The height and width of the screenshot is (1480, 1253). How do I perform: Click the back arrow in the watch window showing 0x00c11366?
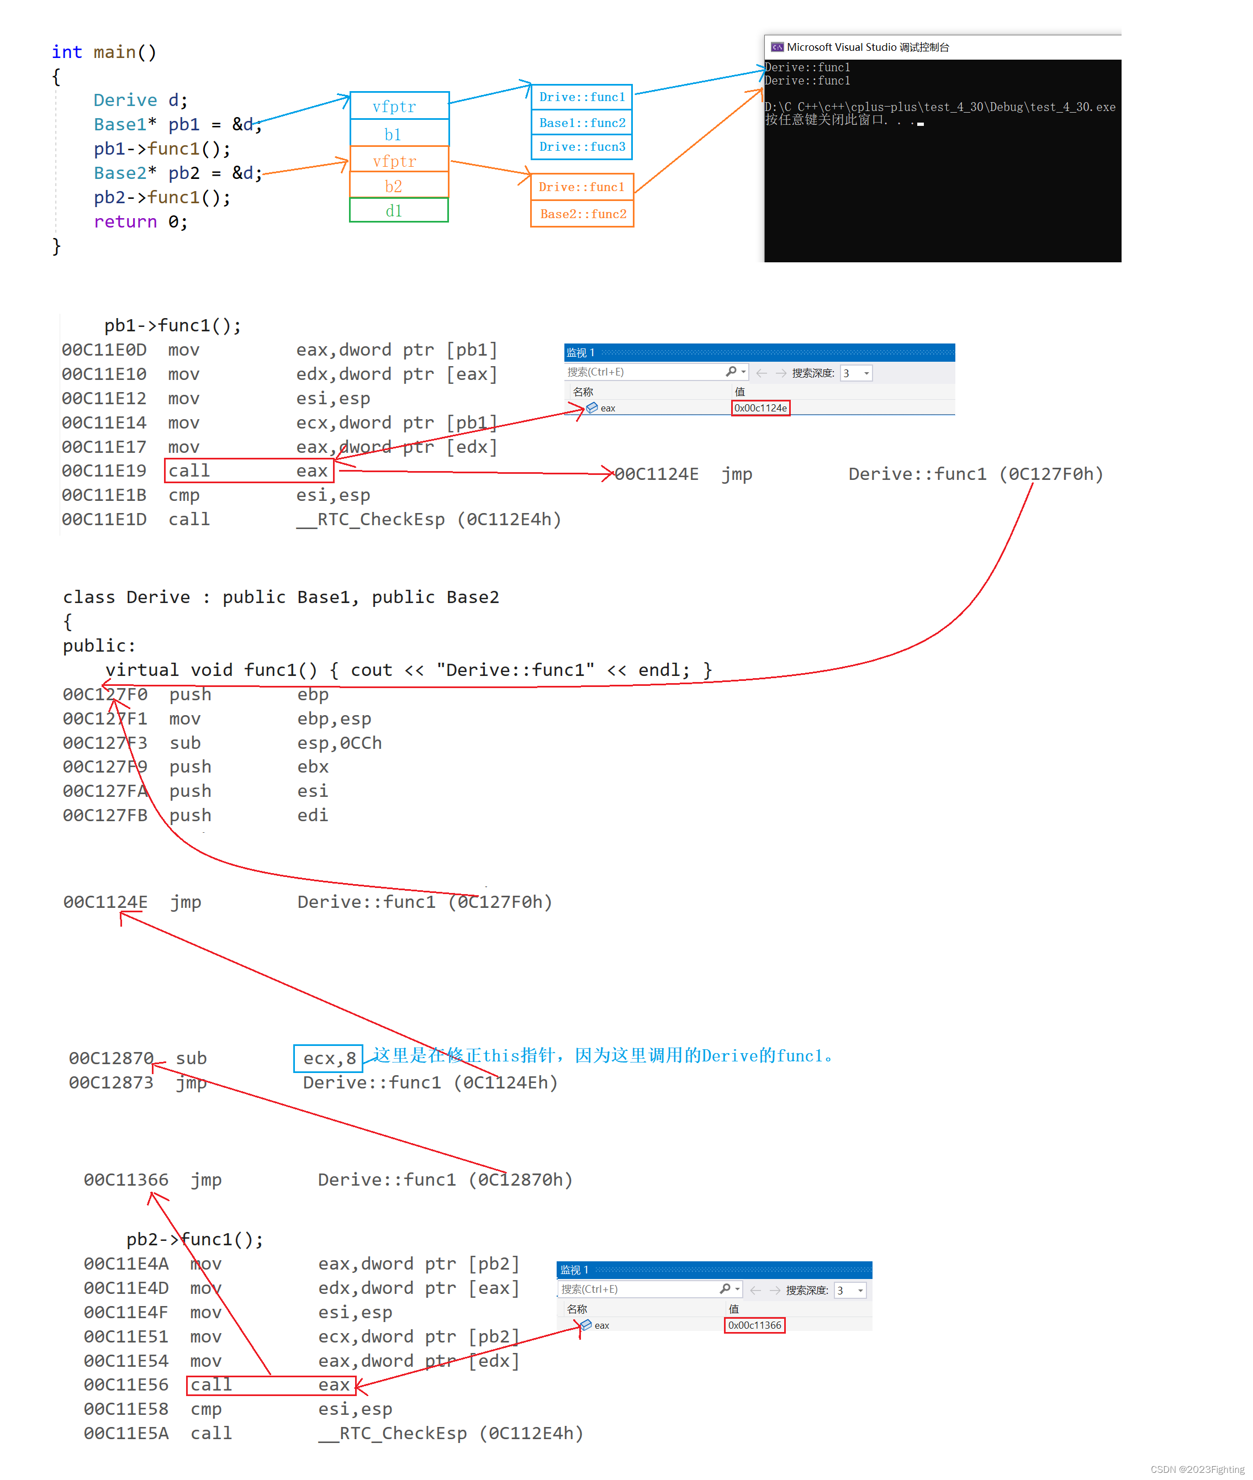(755, 1289)
